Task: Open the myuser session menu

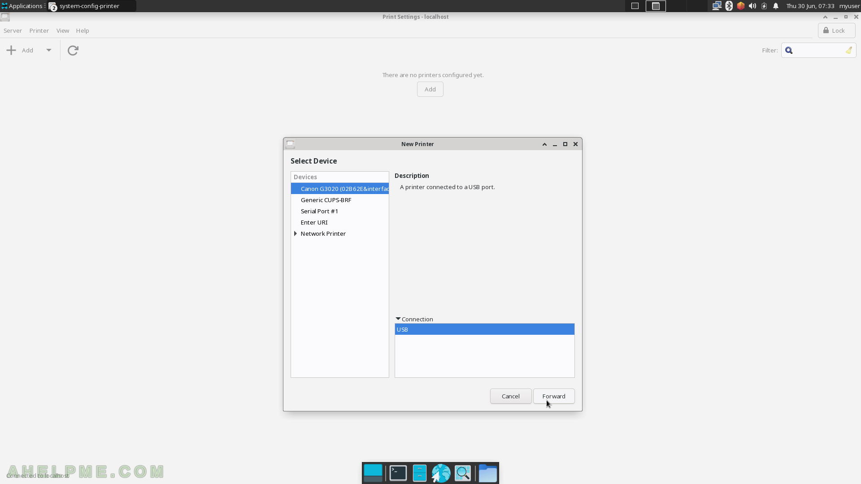Action: pos(849,6)
